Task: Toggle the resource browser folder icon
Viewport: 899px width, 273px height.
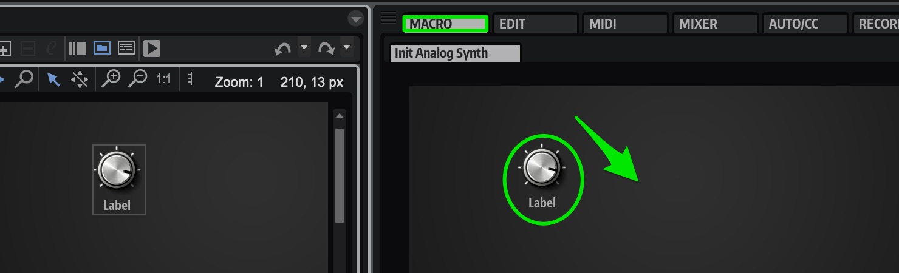Action: pos(101,48)
